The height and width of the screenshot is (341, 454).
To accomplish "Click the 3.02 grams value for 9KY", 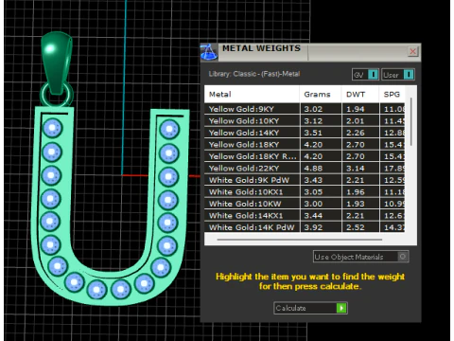I will (x=313, y=109).
